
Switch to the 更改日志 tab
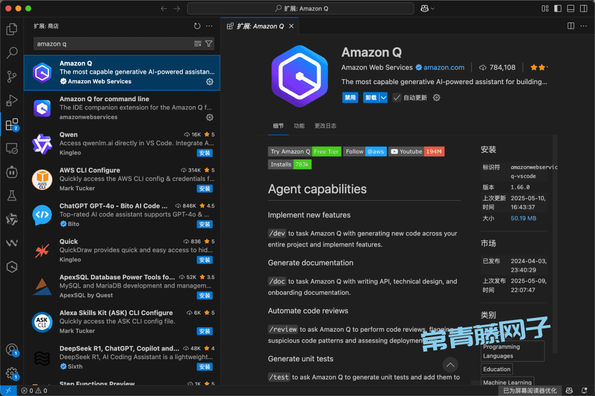325,126
